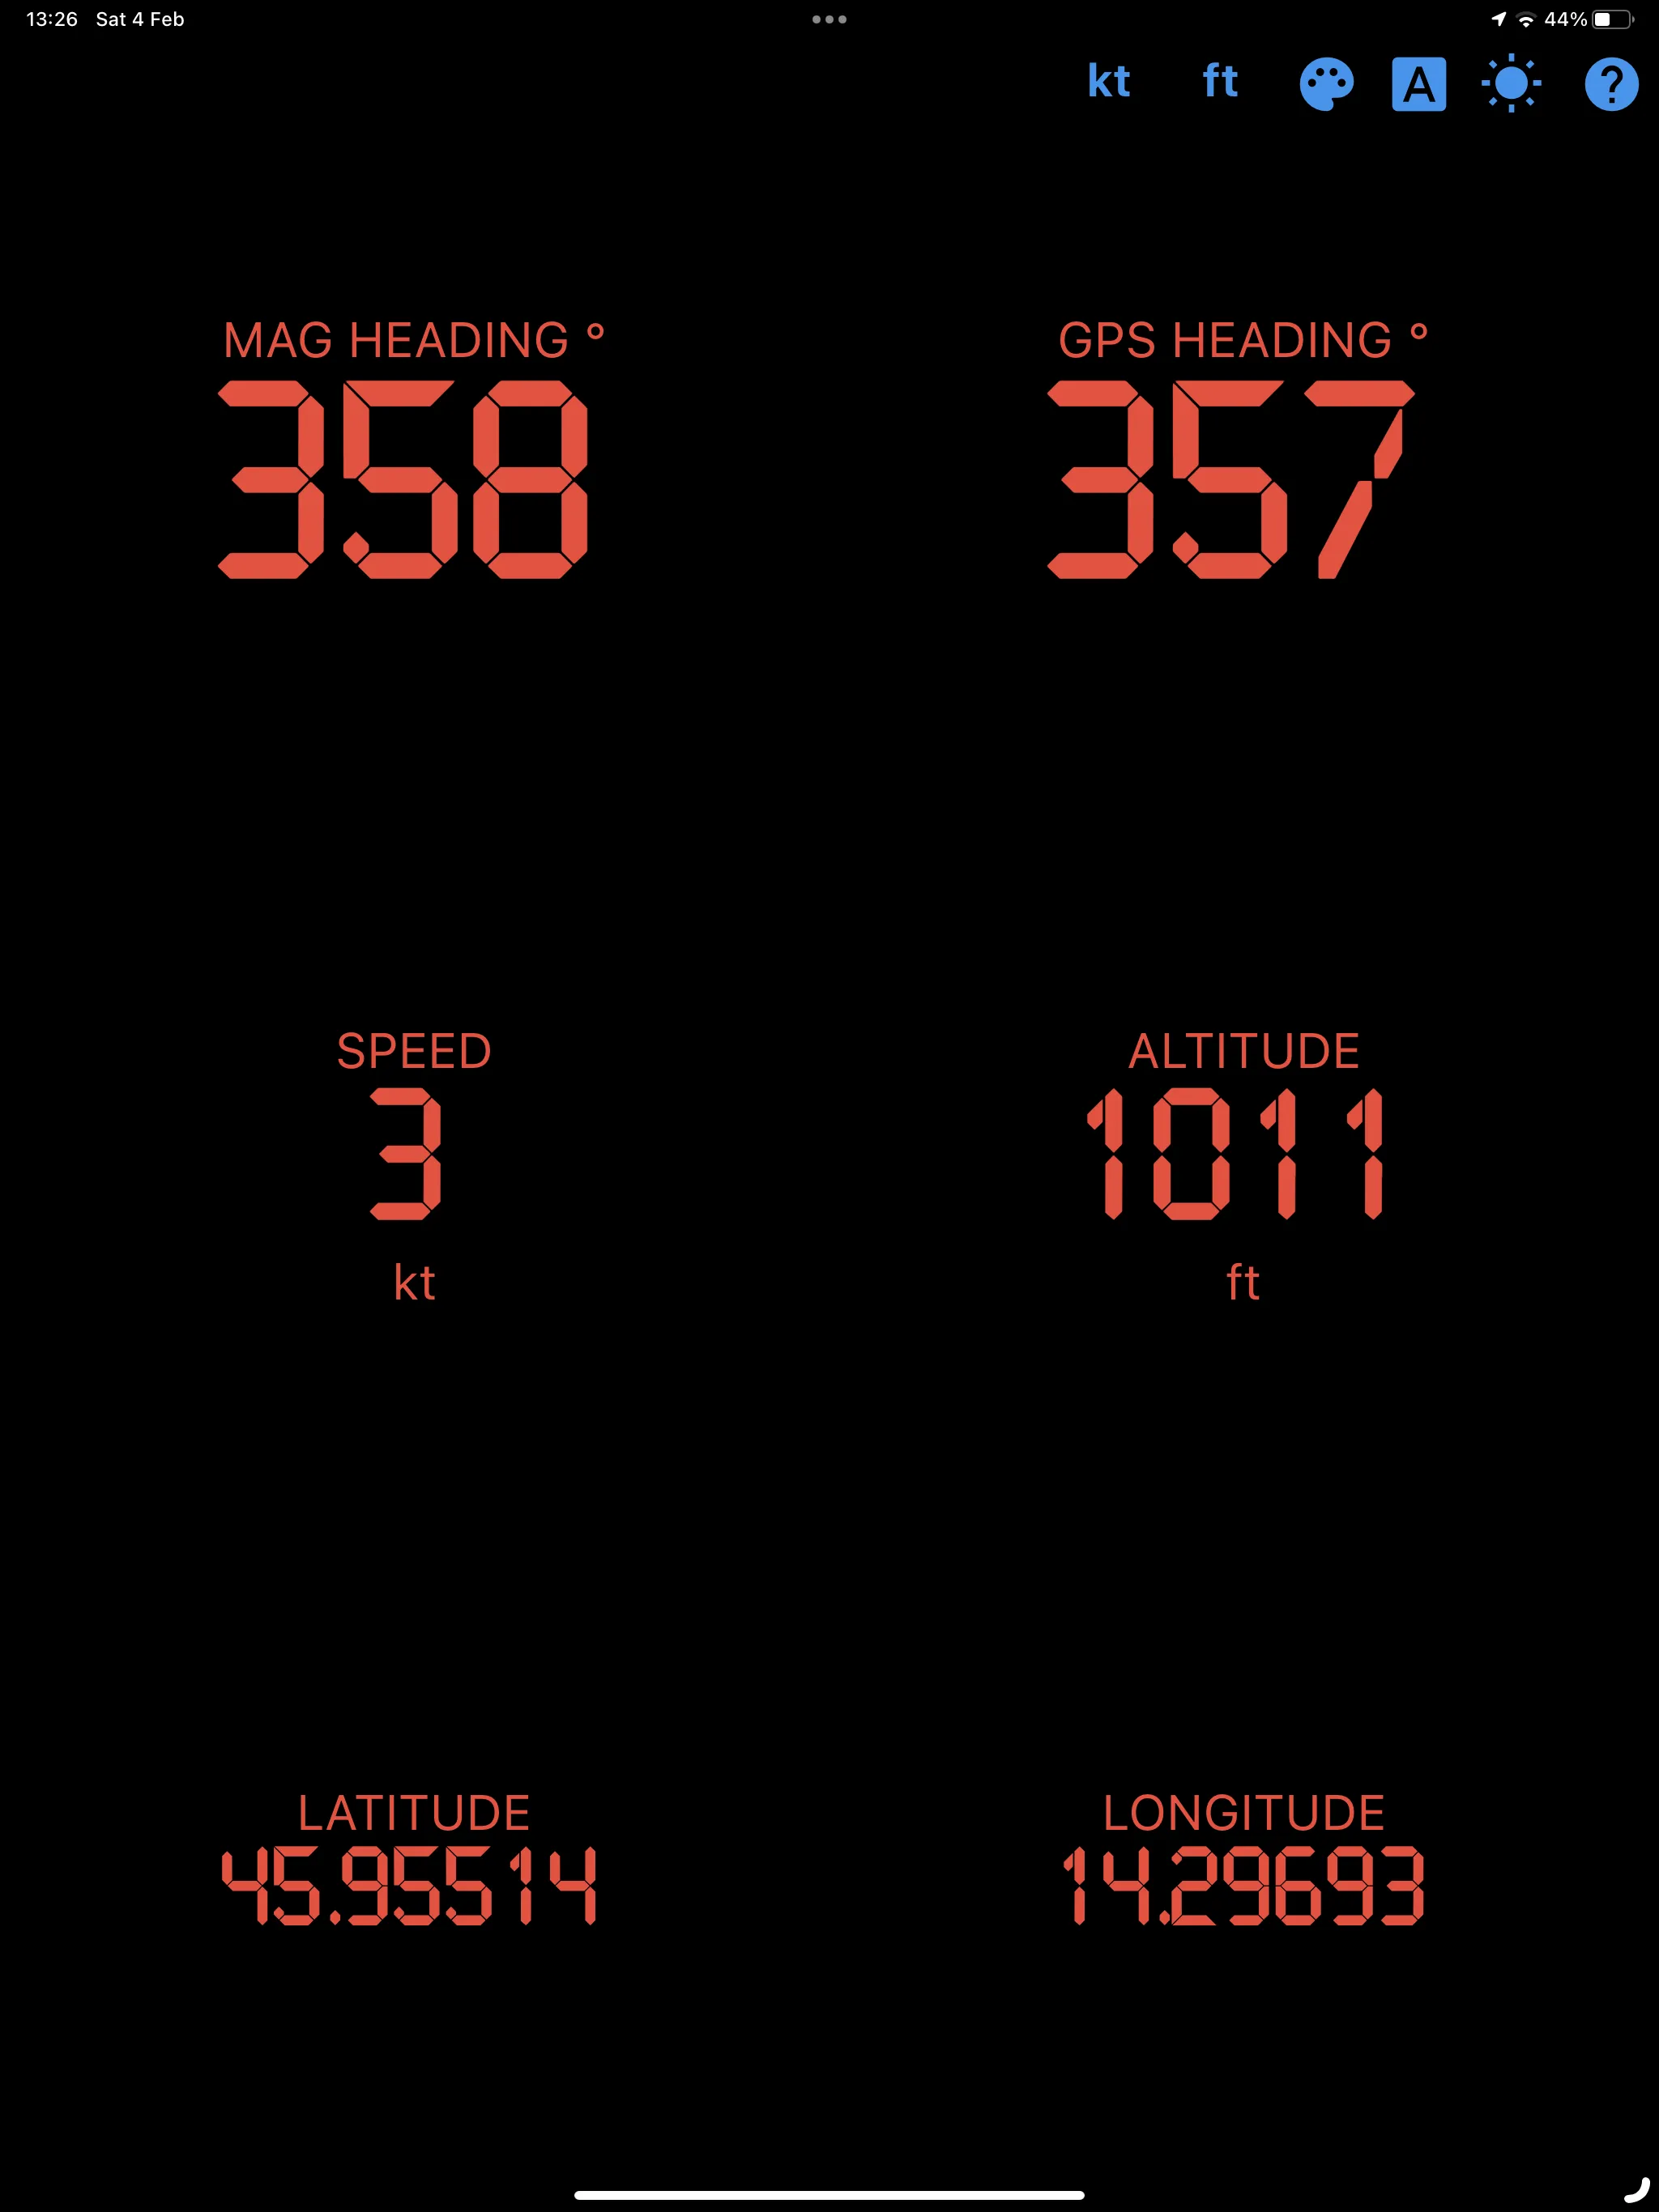1659x2212 pixels.
Task: Check battery level in status bar
Action: 1580,19
